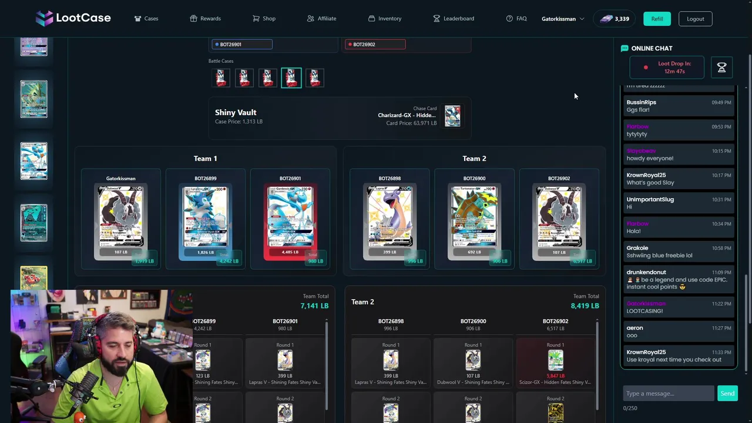Click UnimportantSlug username in chat
The width and height of the screenshot is (752, 423).
click(650, 199)
